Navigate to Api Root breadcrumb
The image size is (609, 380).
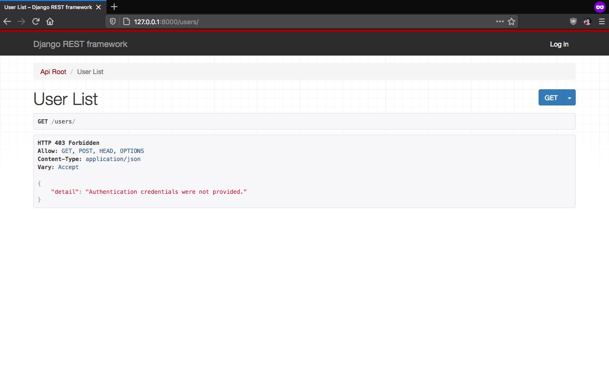coord(53,72)
